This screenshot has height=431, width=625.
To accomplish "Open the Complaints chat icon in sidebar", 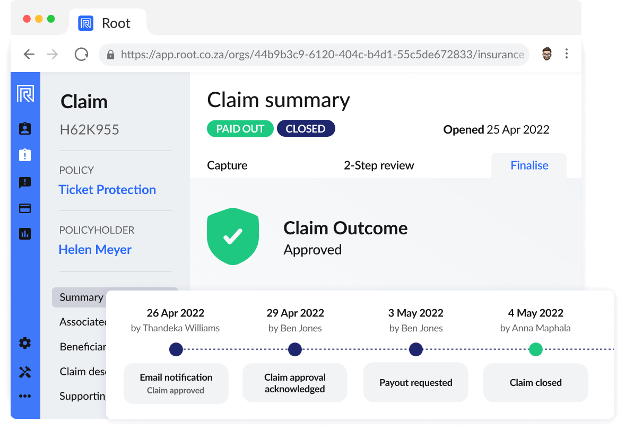I will click(x=24, y=183).
